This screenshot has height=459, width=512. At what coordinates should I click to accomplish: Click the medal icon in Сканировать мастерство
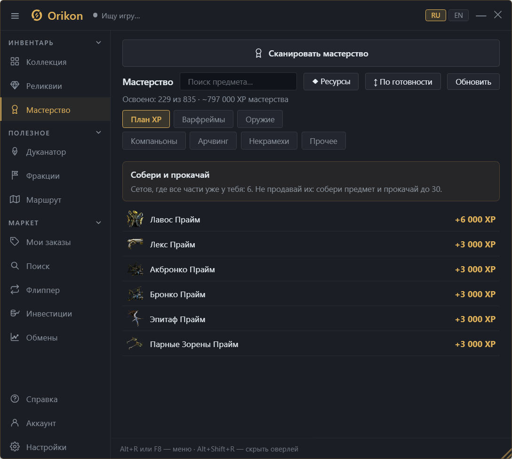(x=258, y=53)
